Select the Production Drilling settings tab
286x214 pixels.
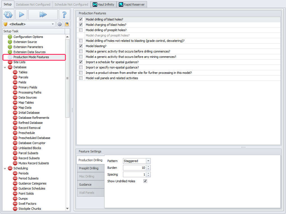(90, 160)
